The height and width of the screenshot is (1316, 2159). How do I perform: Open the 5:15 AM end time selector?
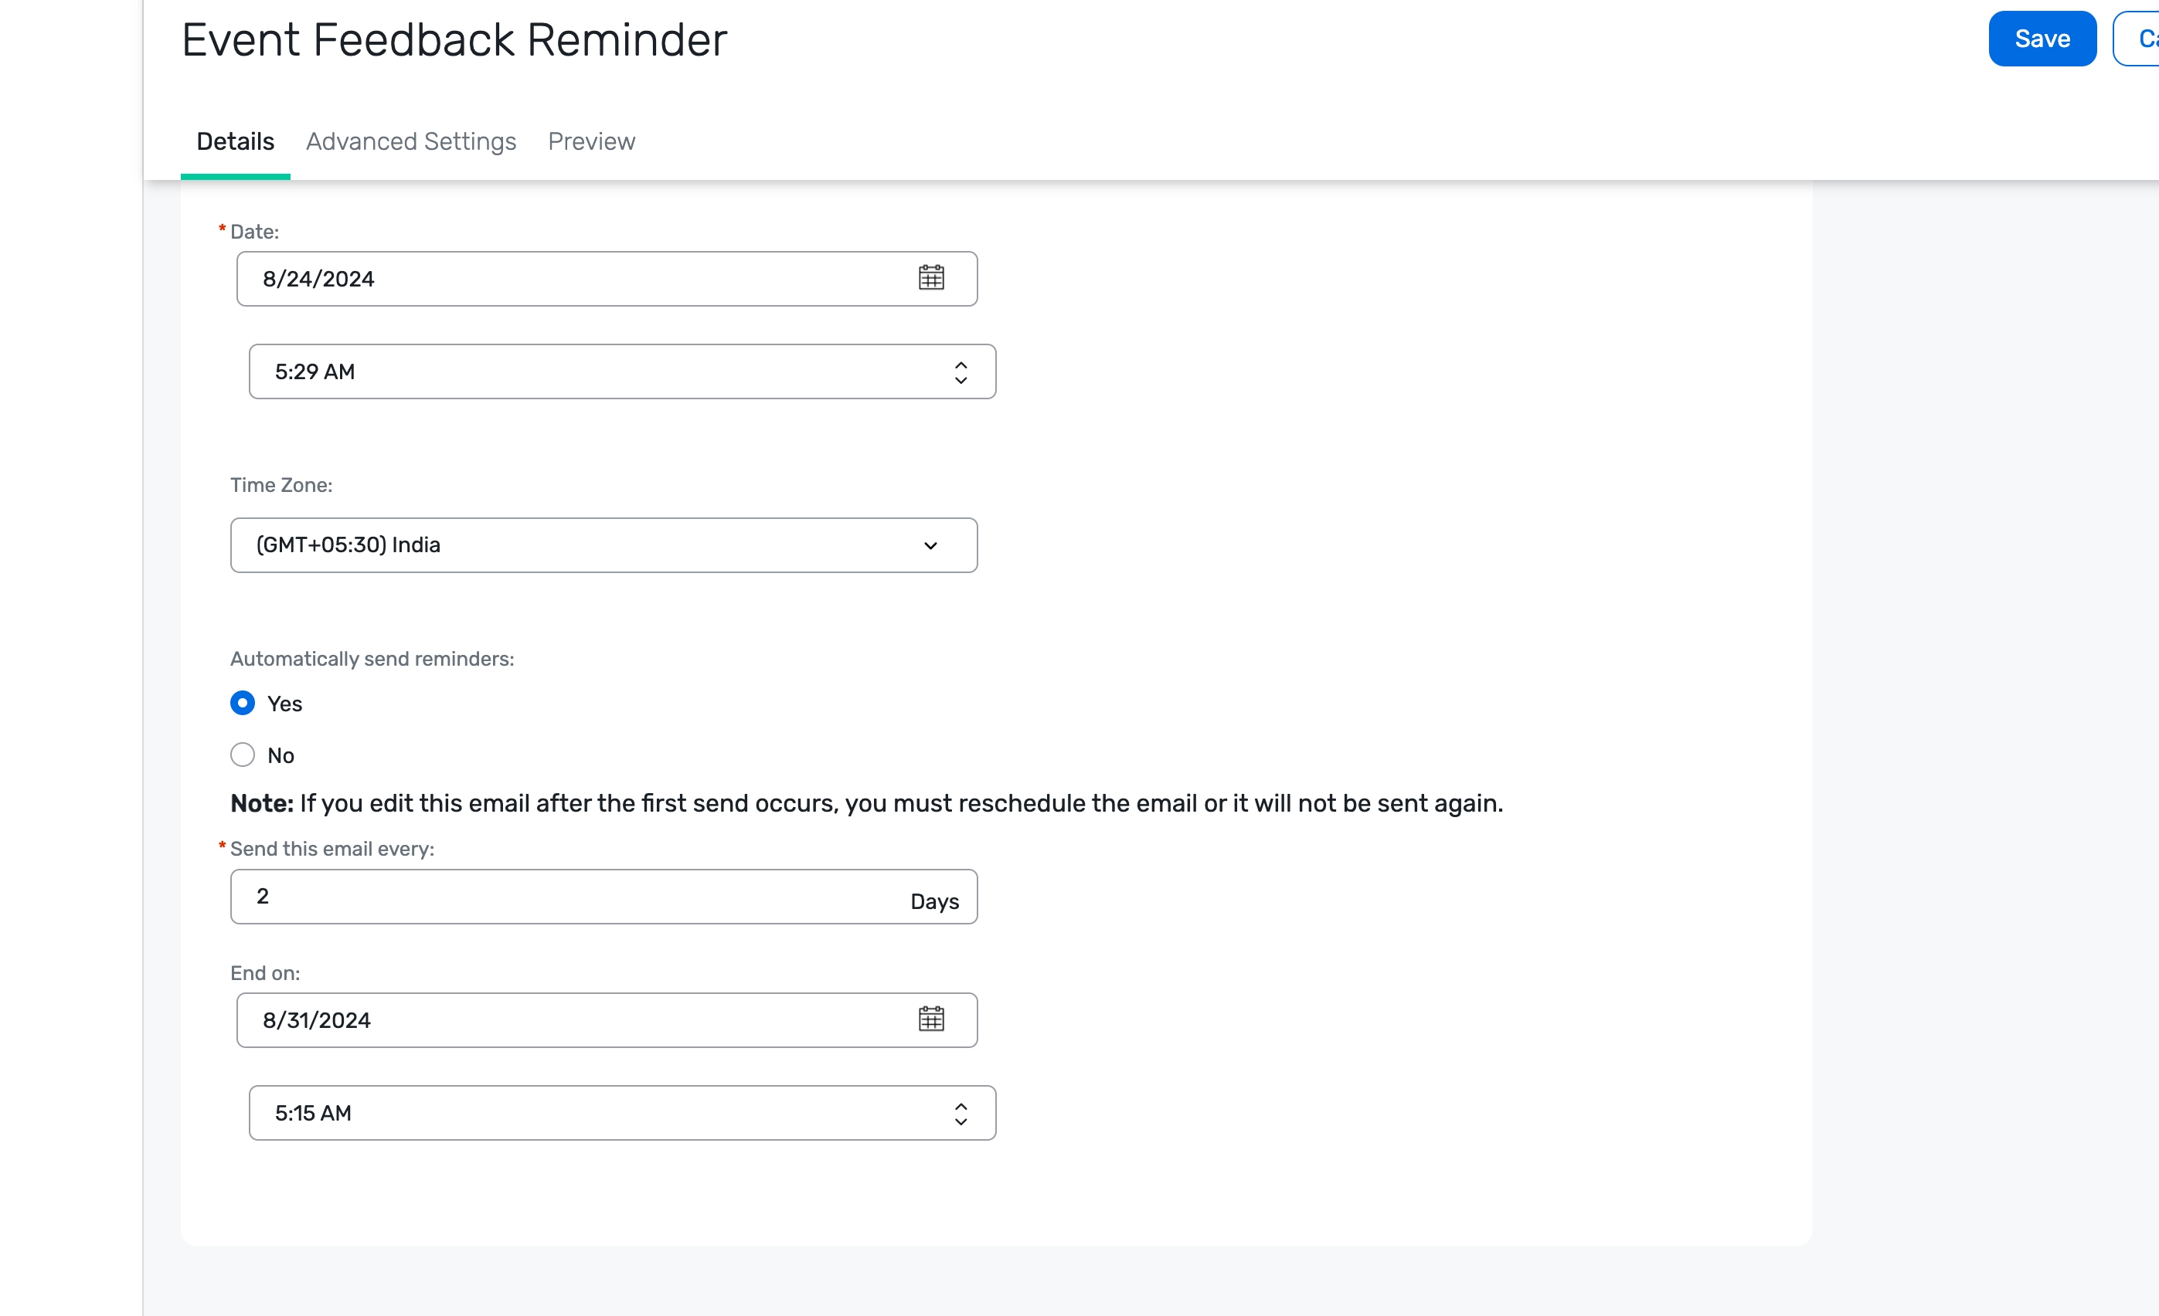click(622, 1113)
